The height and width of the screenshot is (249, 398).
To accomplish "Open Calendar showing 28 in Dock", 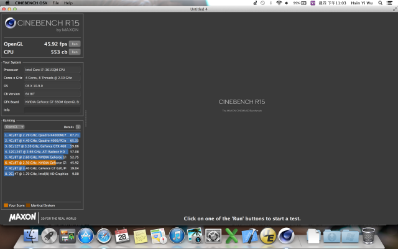I will (122, 235).
